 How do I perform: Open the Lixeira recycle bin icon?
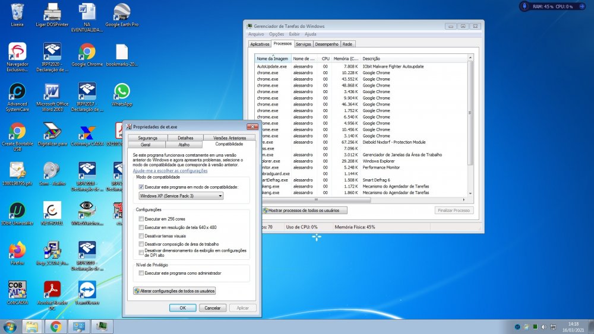(17, 15)
